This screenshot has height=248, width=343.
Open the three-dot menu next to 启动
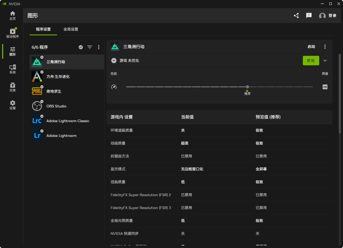click(325, 47)
